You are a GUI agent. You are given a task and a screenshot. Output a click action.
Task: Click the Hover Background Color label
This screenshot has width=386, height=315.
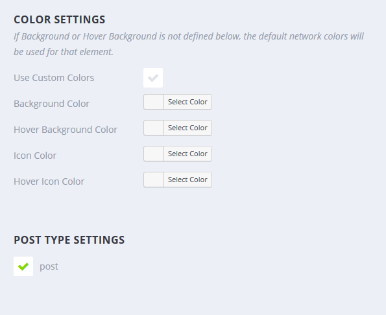[x=66, y=130]
